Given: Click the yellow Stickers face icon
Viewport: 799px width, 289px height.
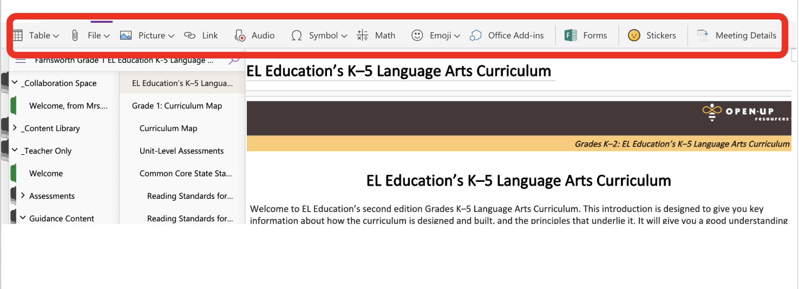Looking at the screenshot, I should (633, 35).
